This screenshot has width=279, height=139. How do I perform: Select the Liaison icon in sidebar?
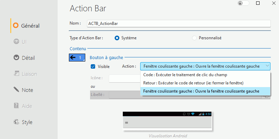16,74
